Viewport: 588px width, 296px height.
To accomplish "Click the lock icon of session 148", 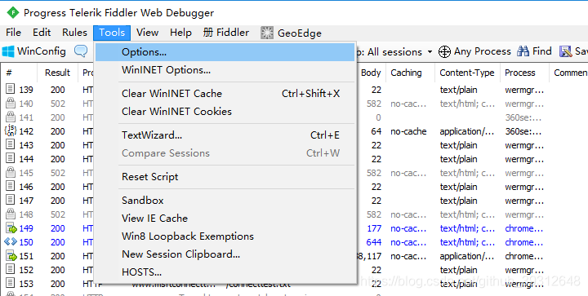I will 11,214.
